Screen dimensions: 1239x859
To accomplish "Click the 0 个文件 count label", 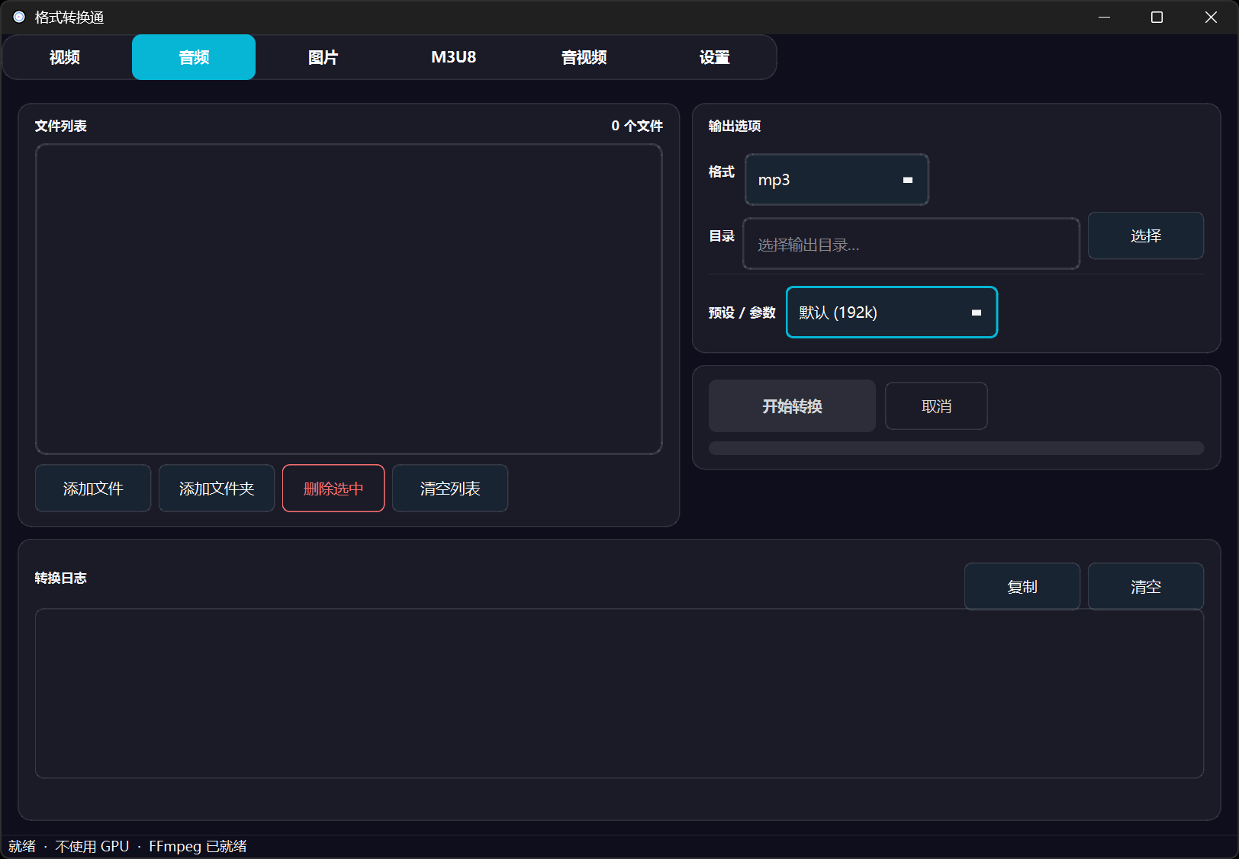I will (637, 126).
